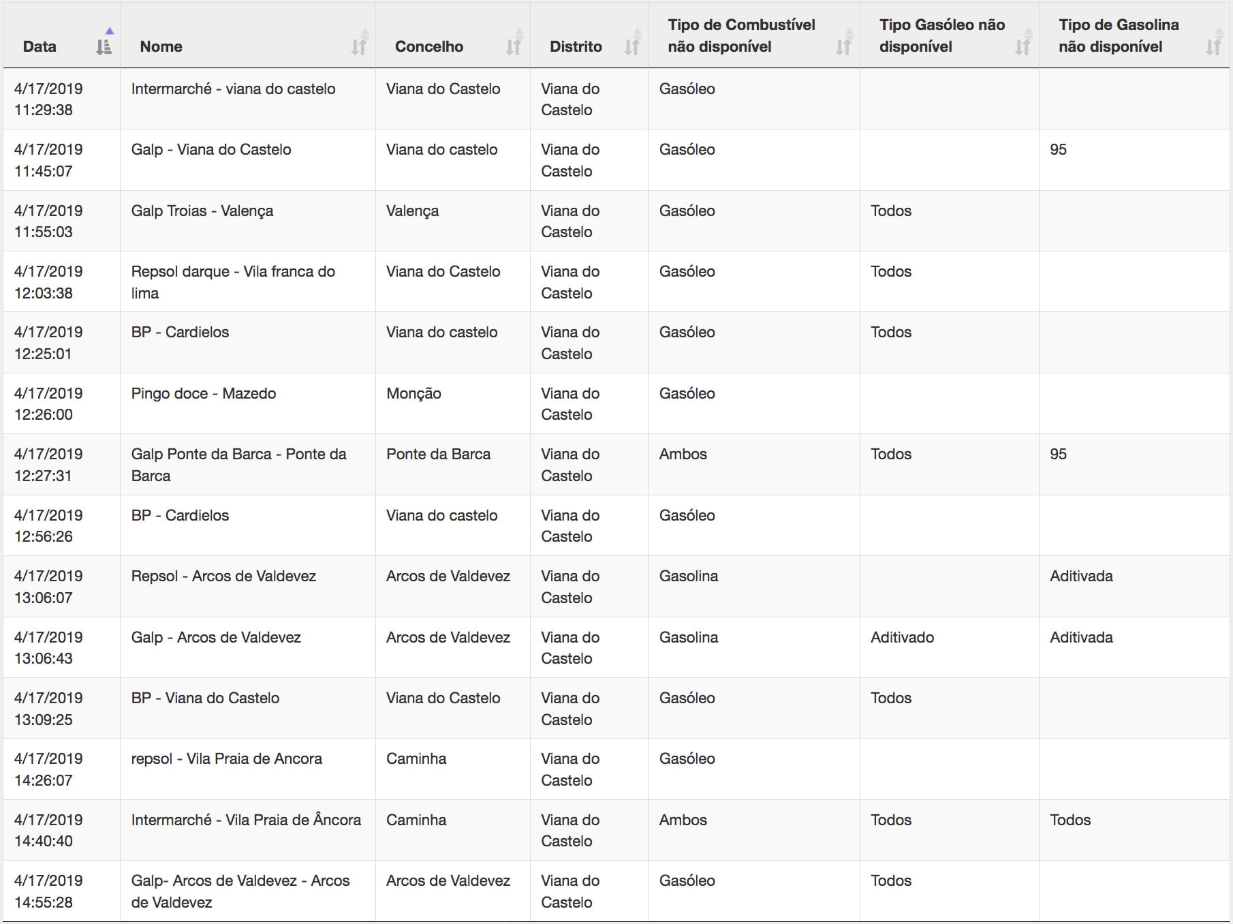Viewport: 1233px width, 924px height.
Task: Click Intermarché - Vila Praia de Âncora
Action: (x=246, y=820)
